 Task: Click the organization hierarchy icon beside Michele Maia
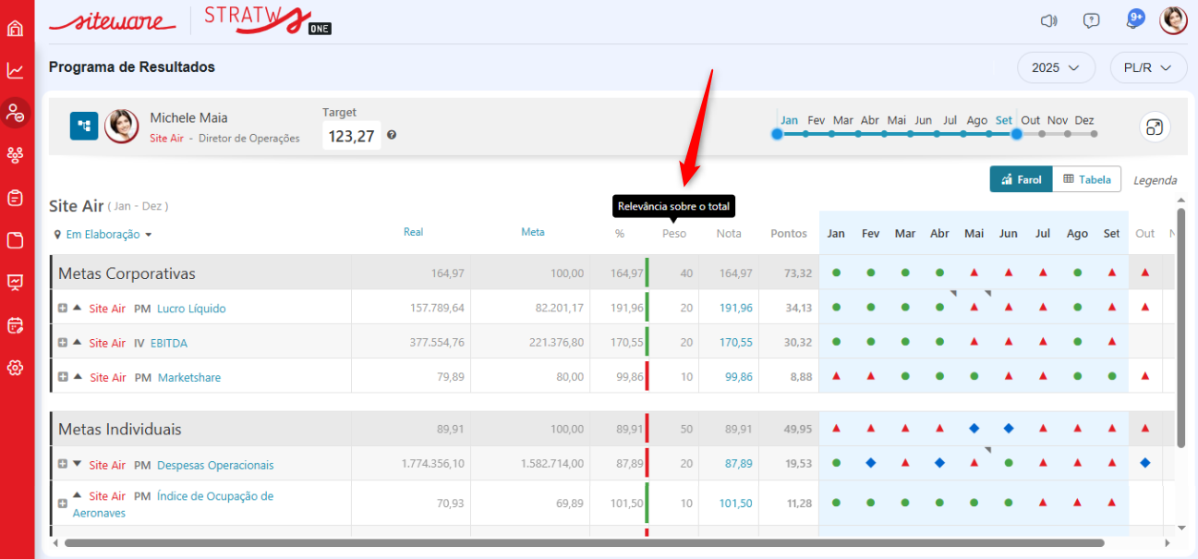click(84, 126)
